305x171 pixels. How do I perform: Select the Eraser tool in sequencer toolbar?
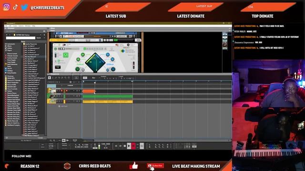(x=56, y=78)
